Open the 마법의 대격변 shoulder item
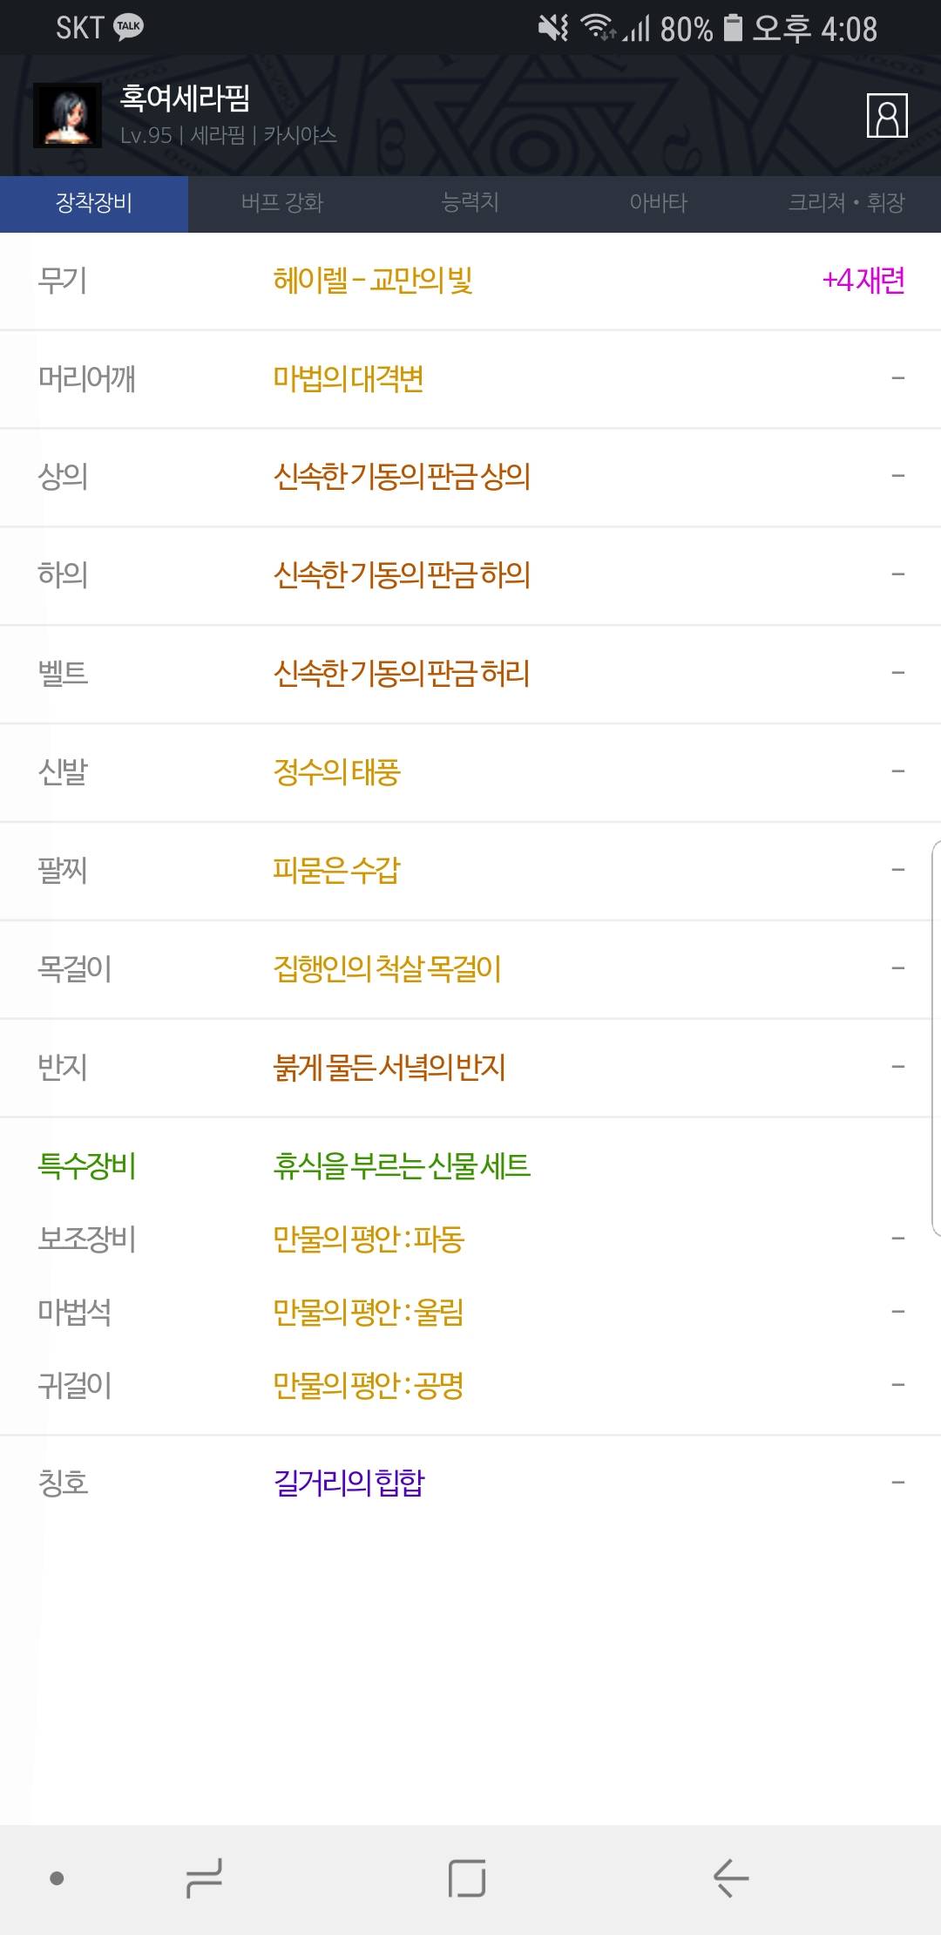 pos(470,379)
